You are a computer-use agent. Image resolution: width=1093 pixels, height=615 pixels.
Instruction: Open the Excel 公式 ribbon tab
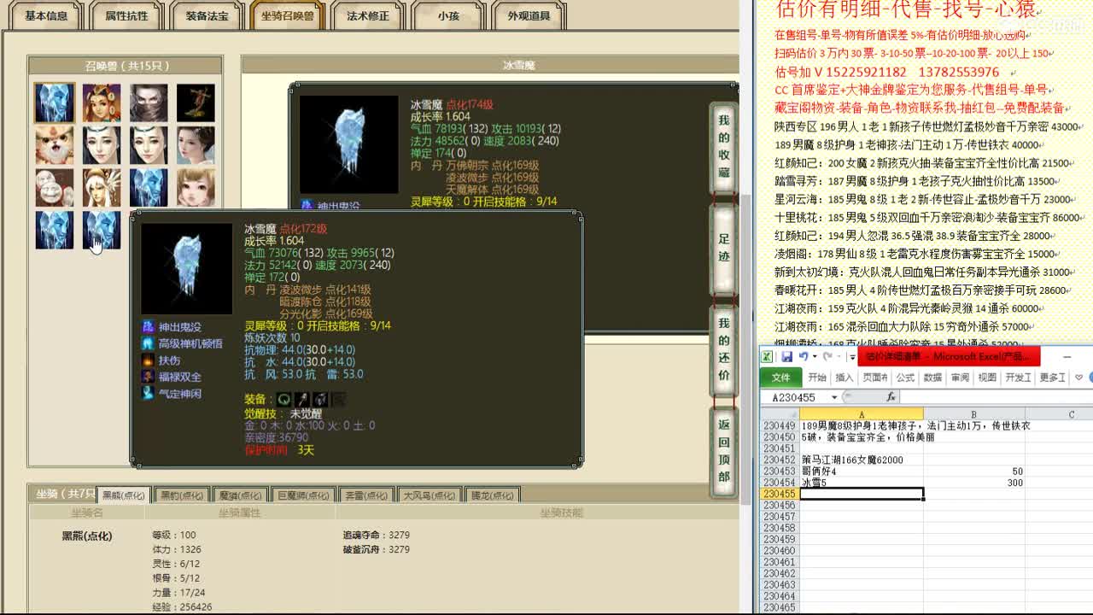(x=905, y=378)
